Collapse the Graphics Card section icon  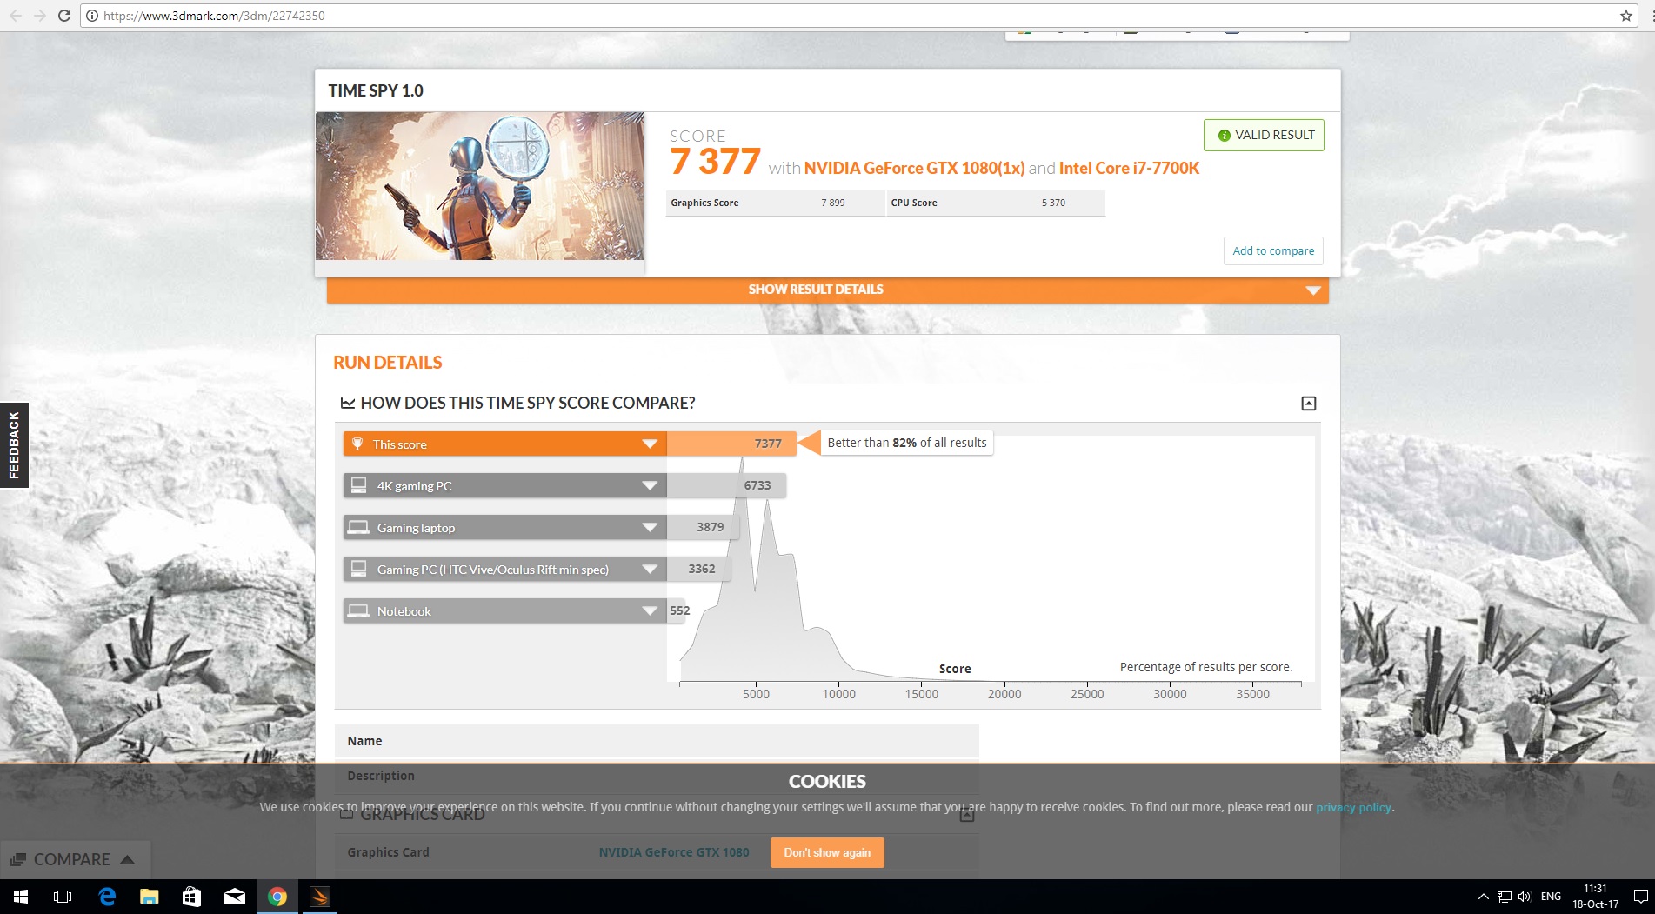pyautogui.click(x=967, y=815)
